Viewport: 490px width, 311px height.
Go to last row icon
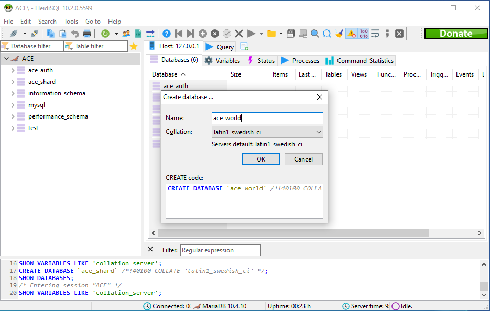[x=190, y=34]
